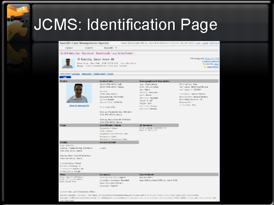Click the Current School section header
The image size is (274, 205).
[x=107, y=142]
